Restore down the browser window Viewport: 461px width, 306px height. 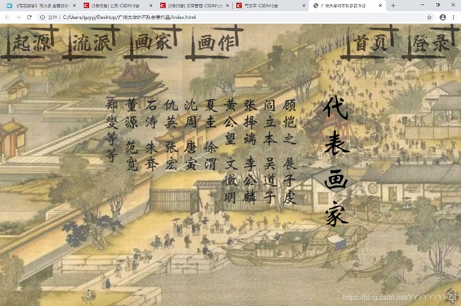438,5
